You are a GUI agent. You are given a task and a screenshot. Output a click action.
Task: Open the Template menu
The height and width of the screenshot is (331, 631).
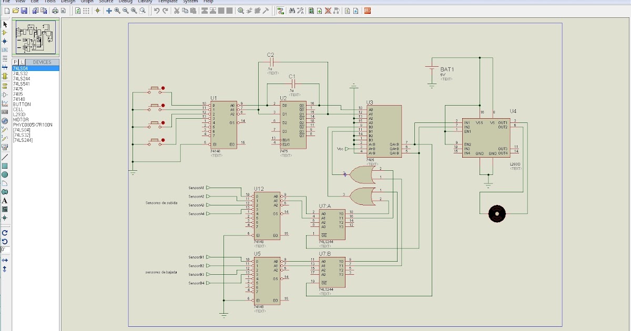[x=168, y=2]
